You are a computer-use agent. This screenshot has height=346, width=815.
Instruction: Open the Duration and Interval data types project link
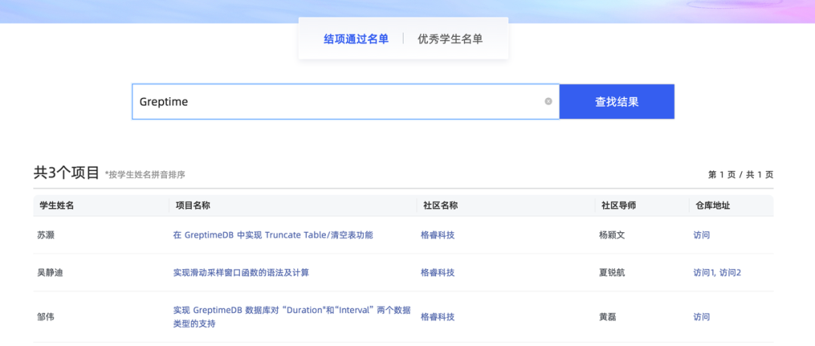tap(291, 317)
